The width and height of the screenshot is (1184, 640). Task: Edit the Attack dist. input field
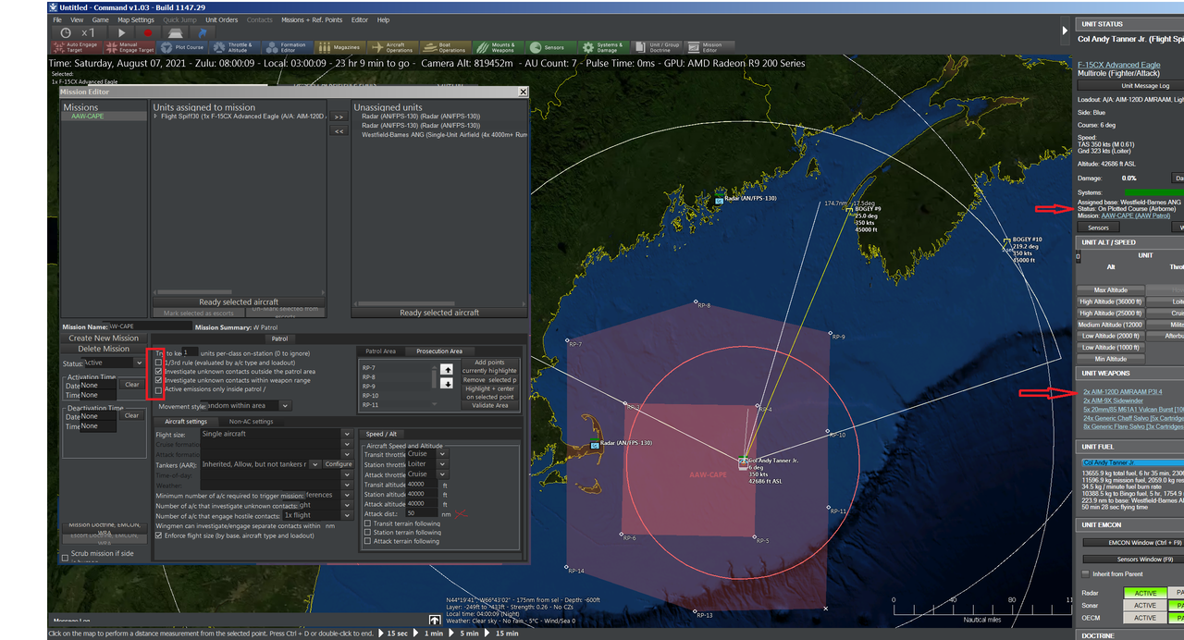pos(423,513)
